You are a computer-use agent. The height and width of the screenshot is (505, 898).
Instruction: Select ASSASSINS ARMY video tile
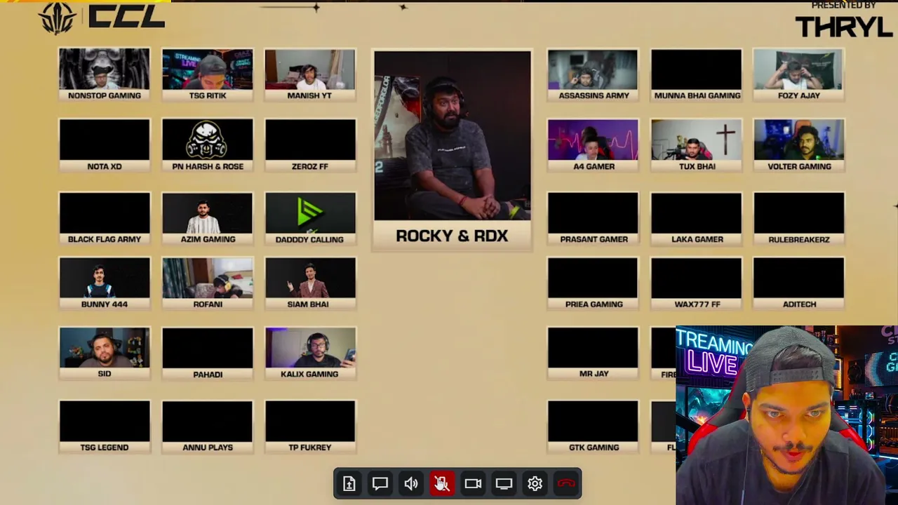click(594, 74)
